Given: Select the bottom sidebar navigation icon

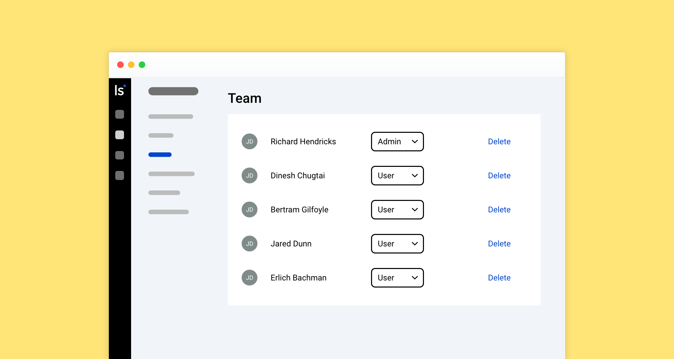Looking at the screenshot, I should tap(120, 176).
